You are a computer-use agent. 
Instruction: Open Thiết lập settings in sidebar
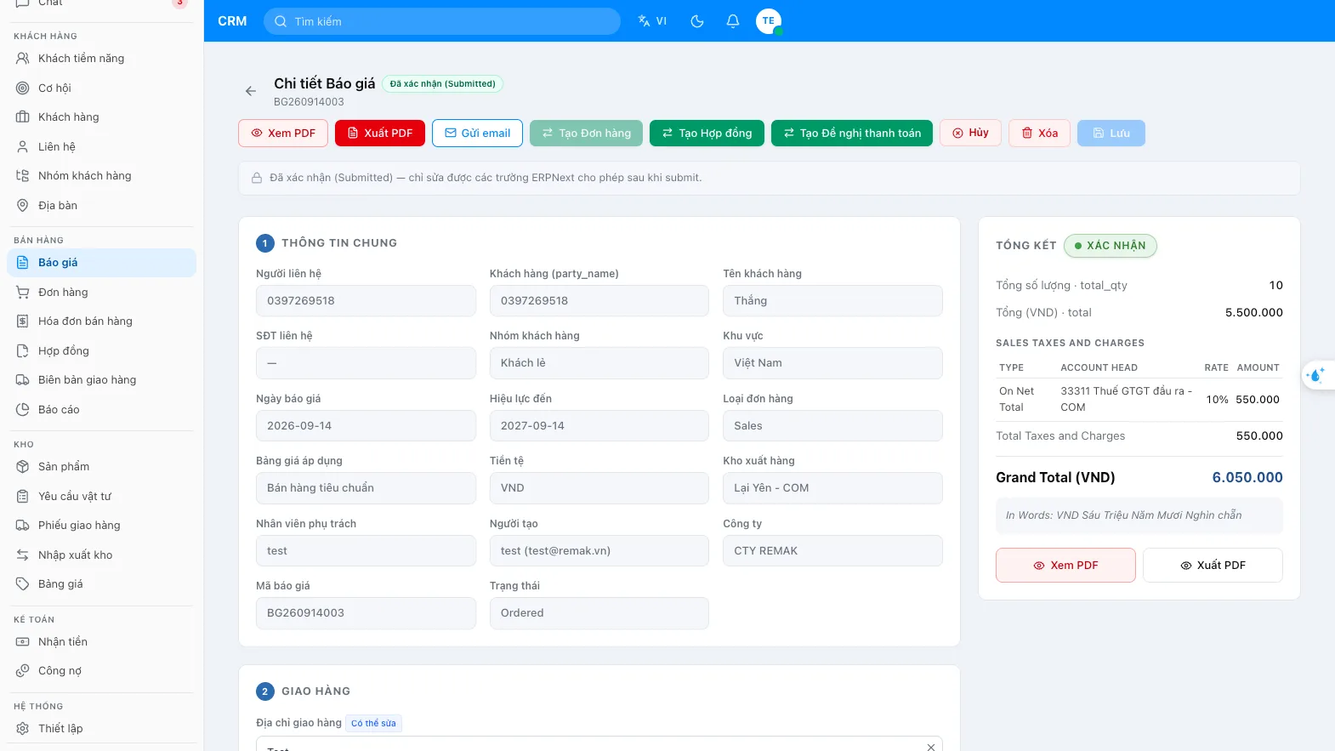coord(101,729)
